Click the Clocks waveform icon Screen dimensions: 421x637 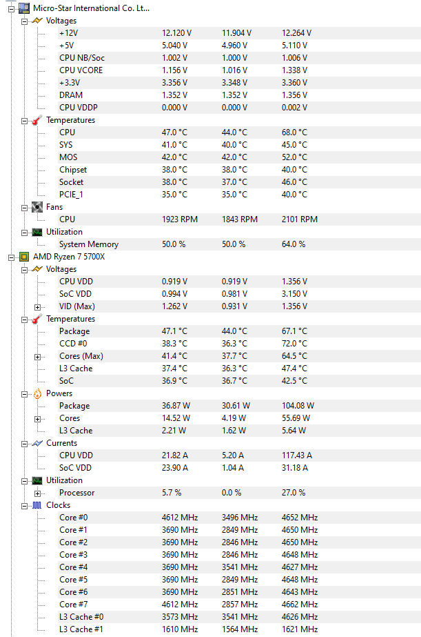point(37,505)
